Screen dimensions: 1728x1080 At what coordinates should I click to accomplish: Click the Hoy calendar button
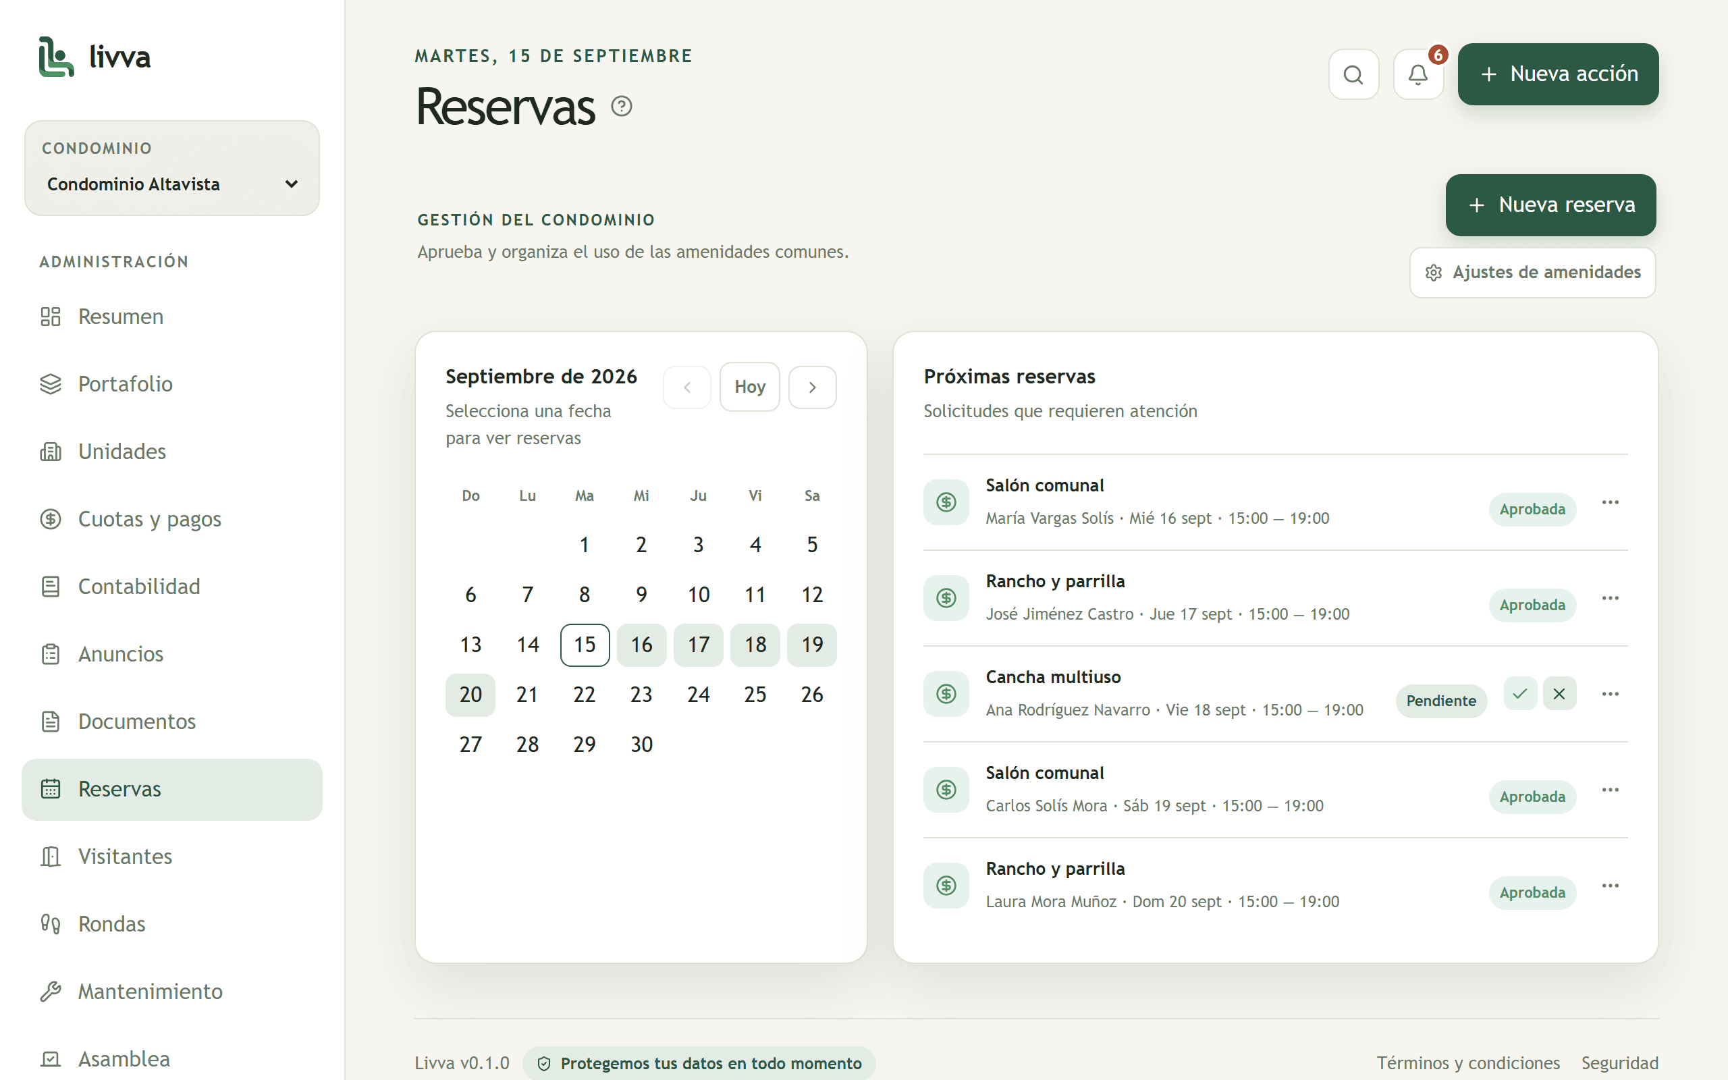click(x=749, y=386)
